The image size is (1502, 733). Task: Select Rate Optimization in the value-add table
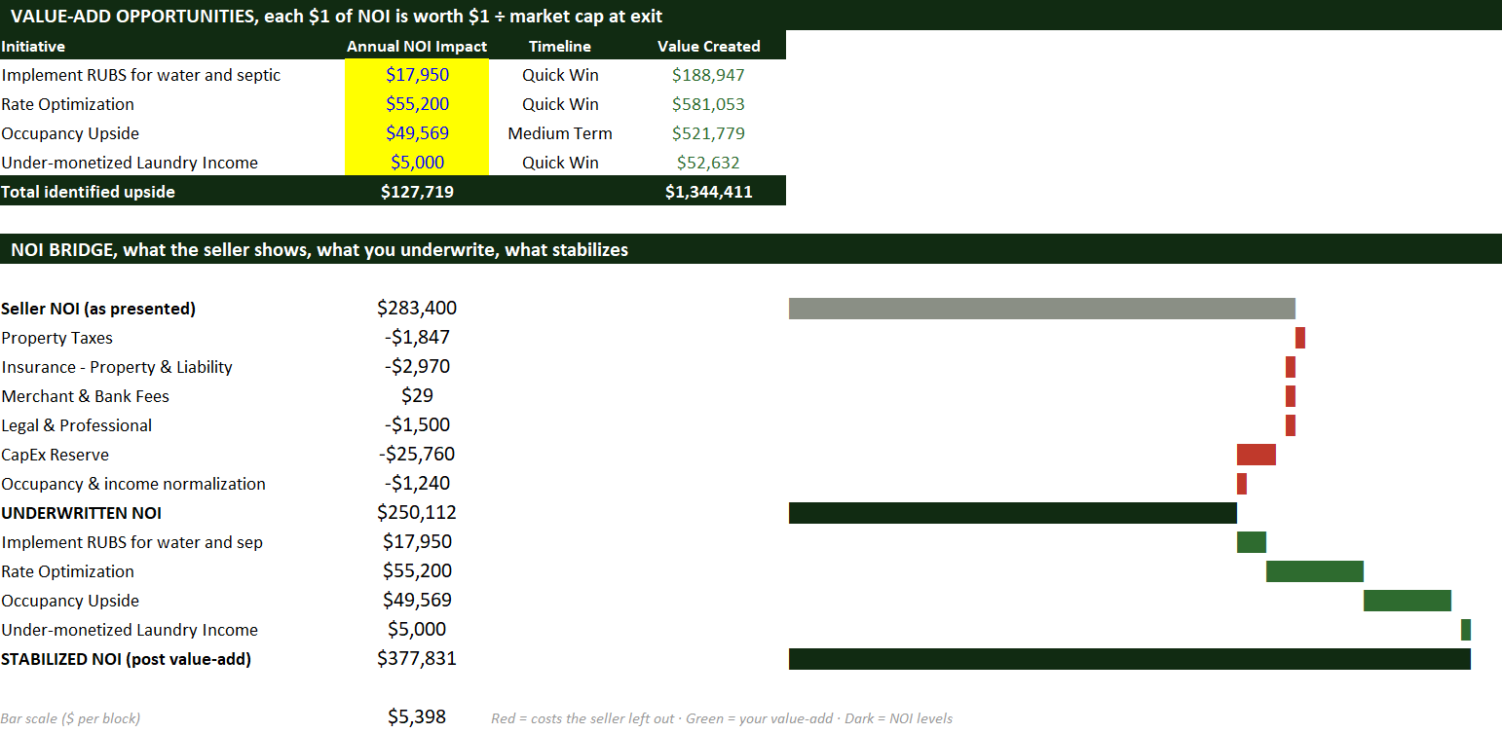point(68,104)
